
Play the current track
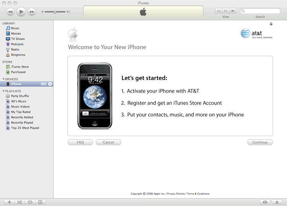[x=21, y=12]
